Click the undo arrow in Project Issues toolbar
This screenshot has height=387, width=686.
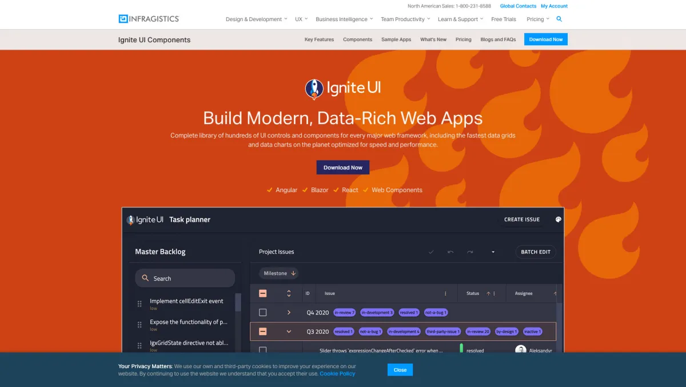450,252
